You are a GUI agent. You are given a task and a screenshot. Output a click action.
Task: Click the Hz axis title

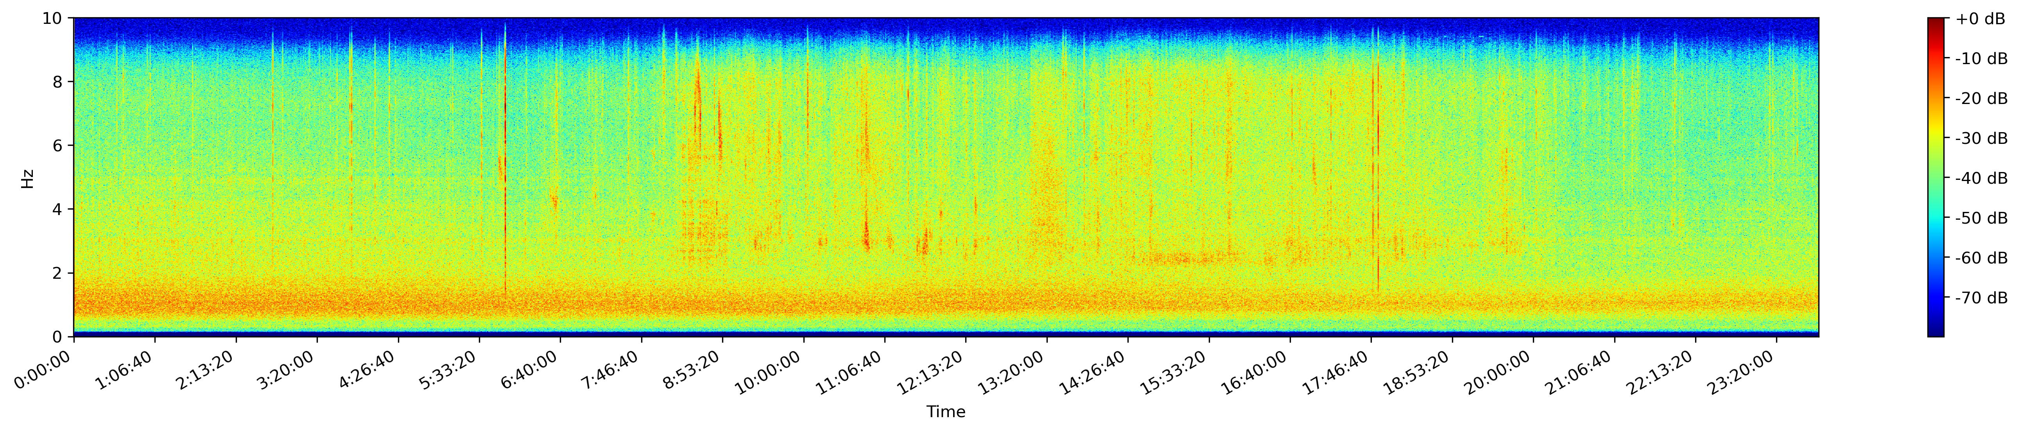[x=27, y=178]
